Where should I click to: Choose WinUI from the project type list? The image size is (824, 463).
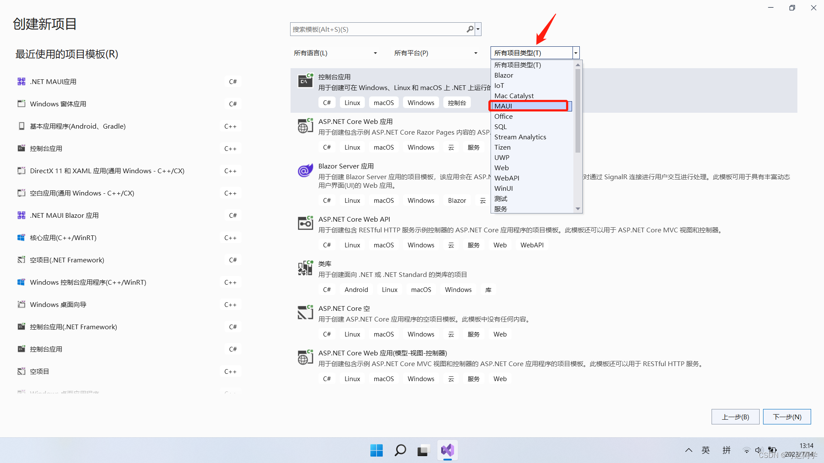pos(503,188)
